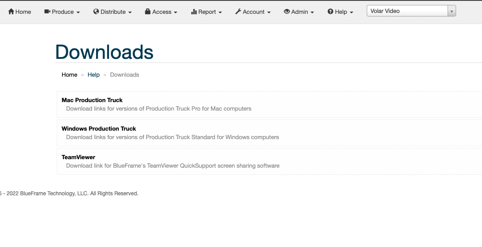Viewport: 482px width, 247px height.
Task: Open the Account menu label
Action: pyautogui.click(x=254, y=12)
